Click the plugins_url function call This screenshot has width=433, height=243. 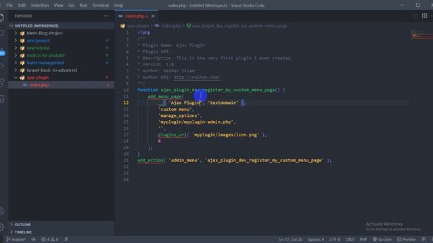[172, 135]
